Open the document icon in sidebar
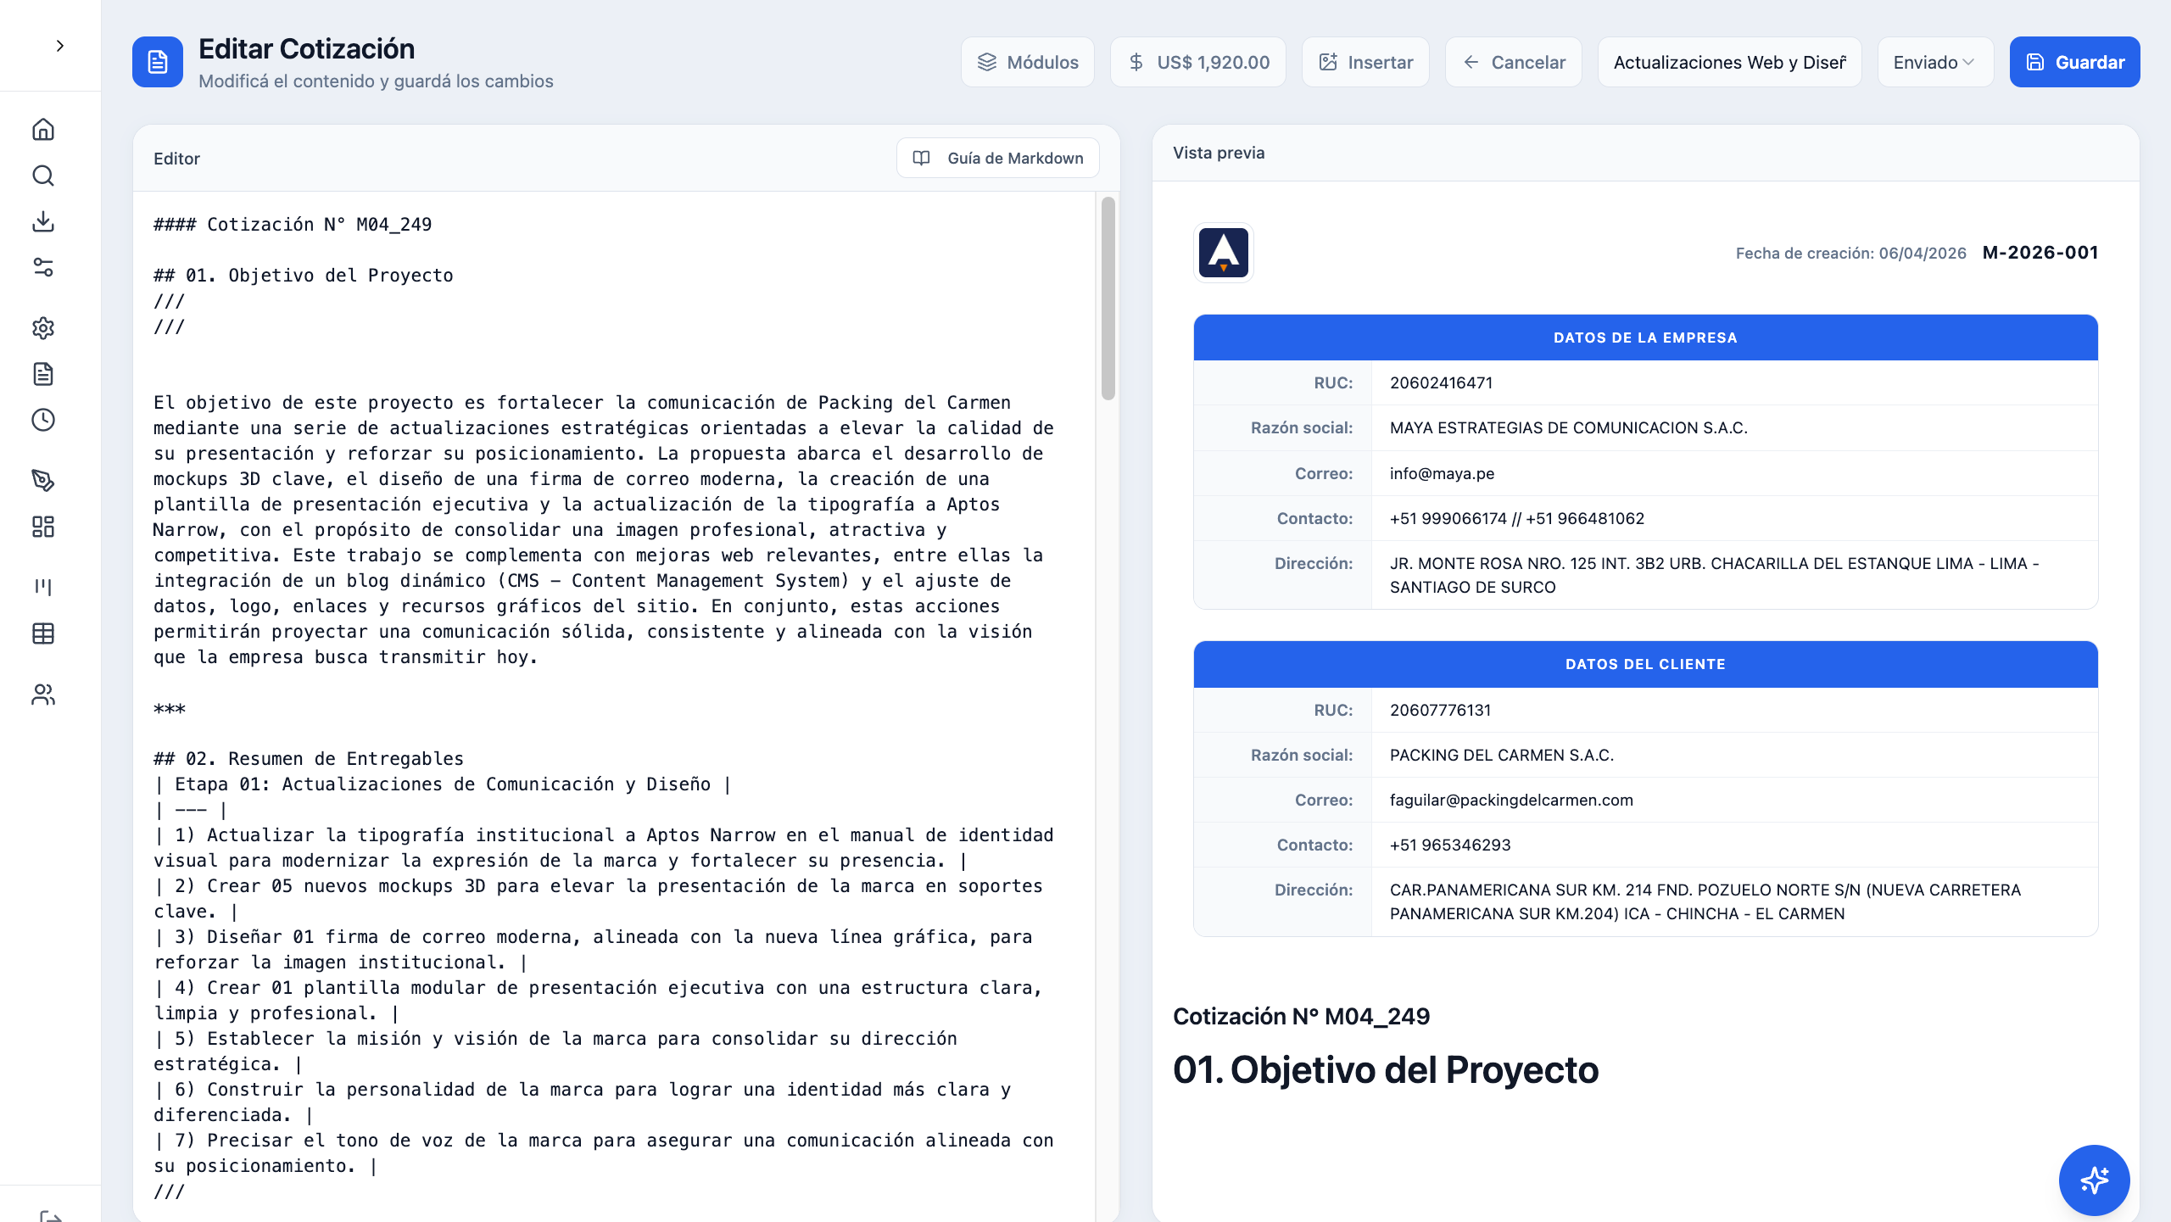 click(43, 374)
